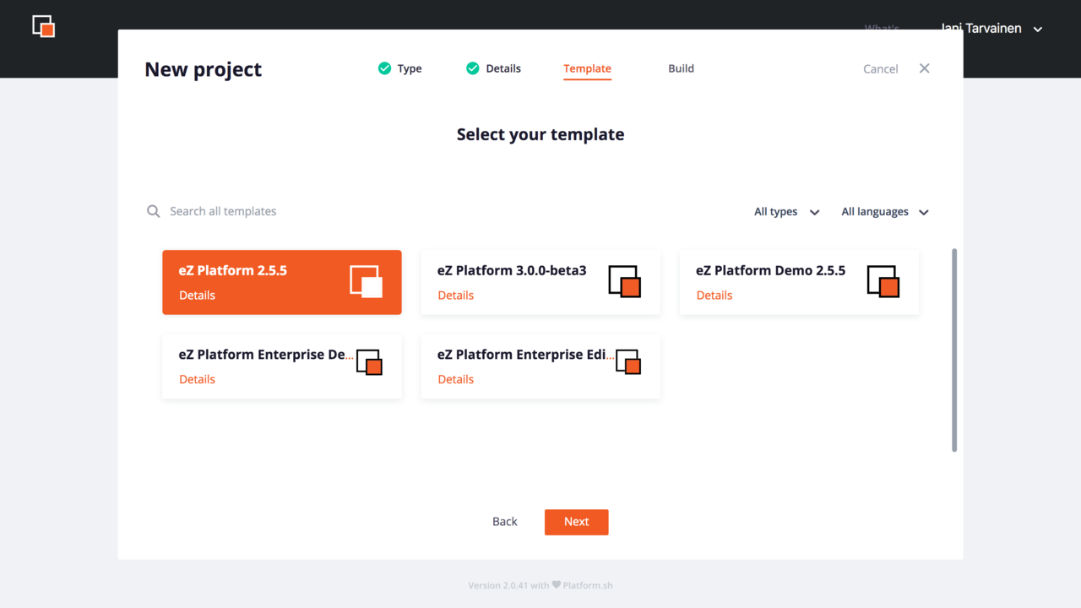Click the template list vertical scrollbar
Image resolution: width=1081 pixels, height=608 pixels.
954,350
